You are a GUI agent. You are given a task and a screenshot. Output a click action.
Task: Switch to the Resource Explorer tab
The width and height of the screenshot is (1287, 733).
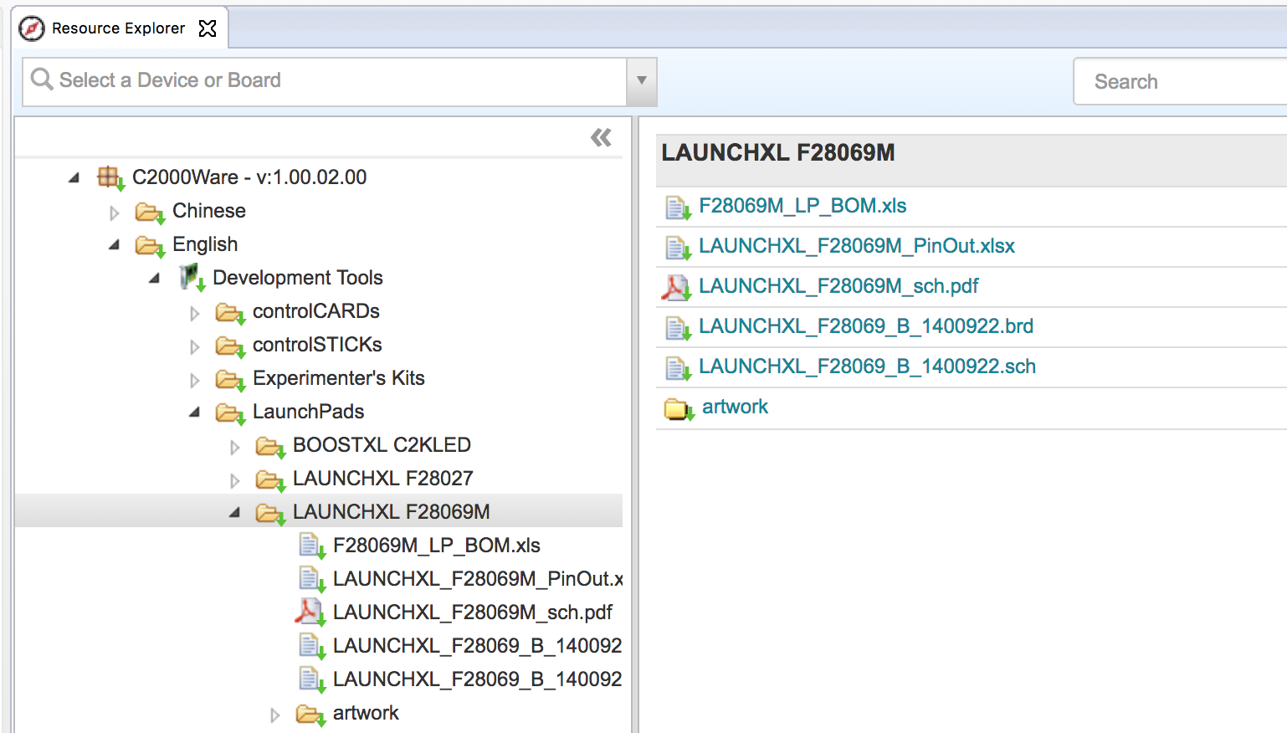[x=119, y=28]
